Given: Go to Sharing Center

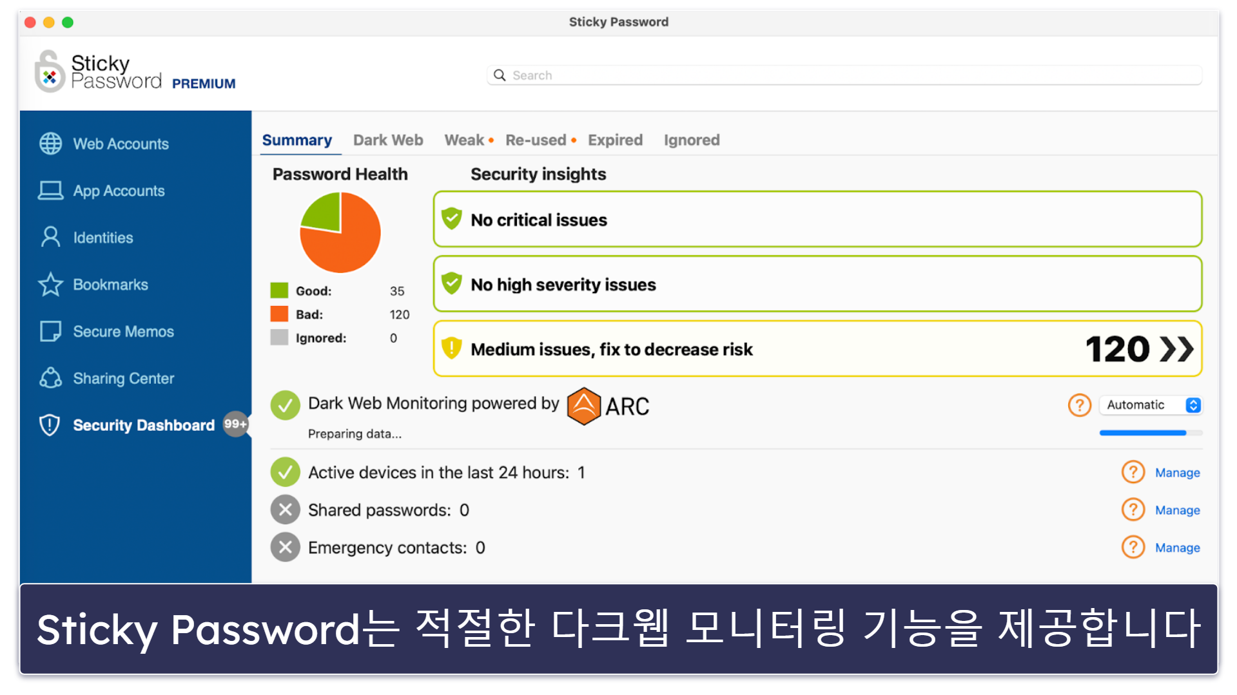Looking at the screenshot, I should coord(135,379).
